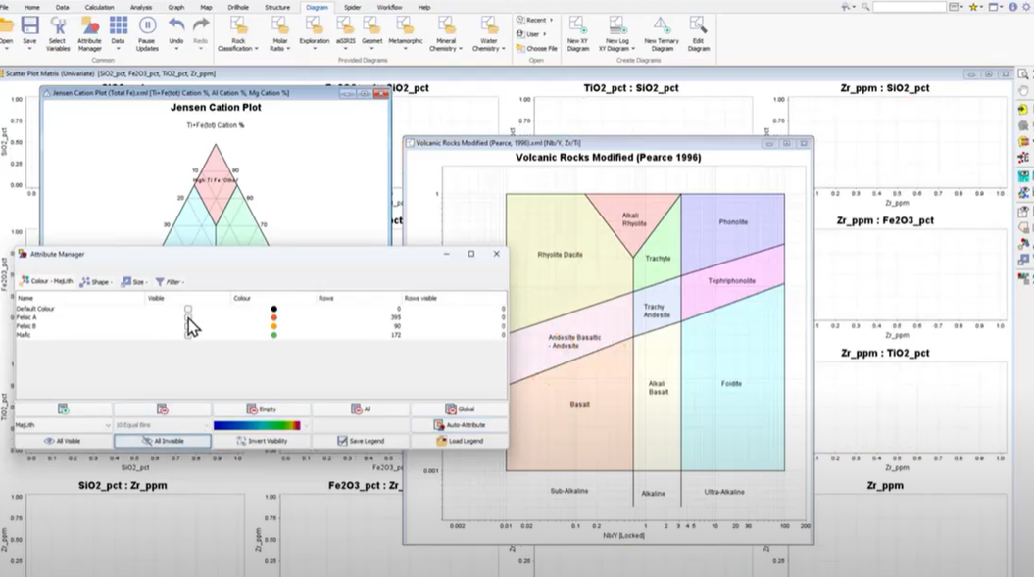Open MajLith column combo box
The width and height of the screenshot is (1034, 577).
[x=64, y=425]
